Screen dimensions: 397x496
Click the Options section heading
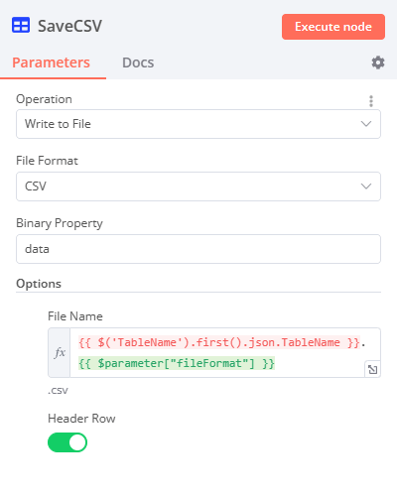point(39,284)
